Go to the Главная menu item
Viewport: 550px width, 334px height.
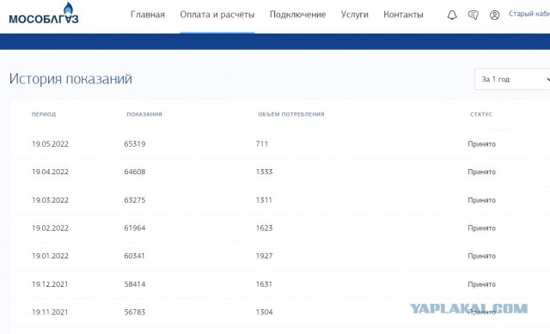(x=148, y=15)
